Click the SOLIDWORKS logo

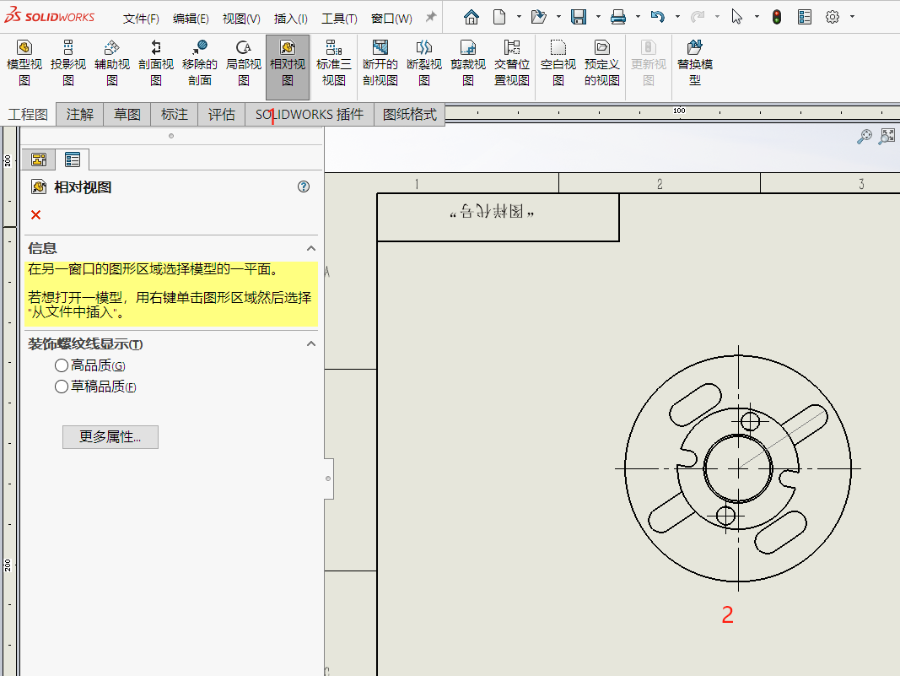50,16
